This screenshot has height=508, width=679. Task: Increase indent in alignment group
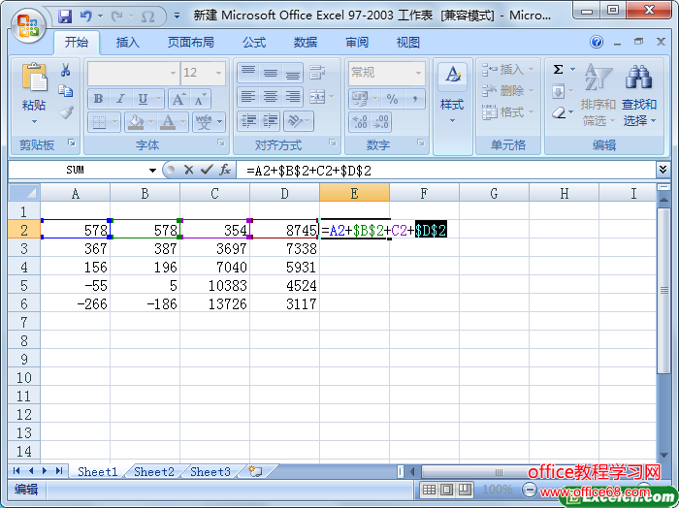coord(271,121)
